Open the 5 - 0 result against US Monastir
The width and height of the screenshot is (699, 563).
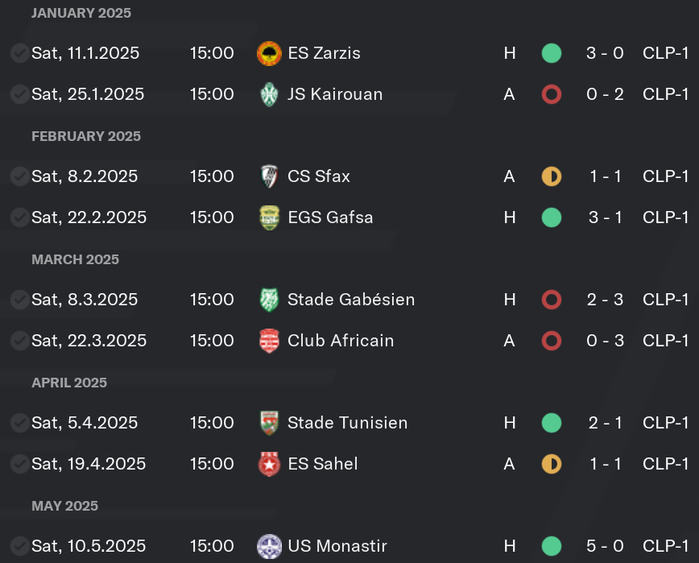(x=605, y=546)
